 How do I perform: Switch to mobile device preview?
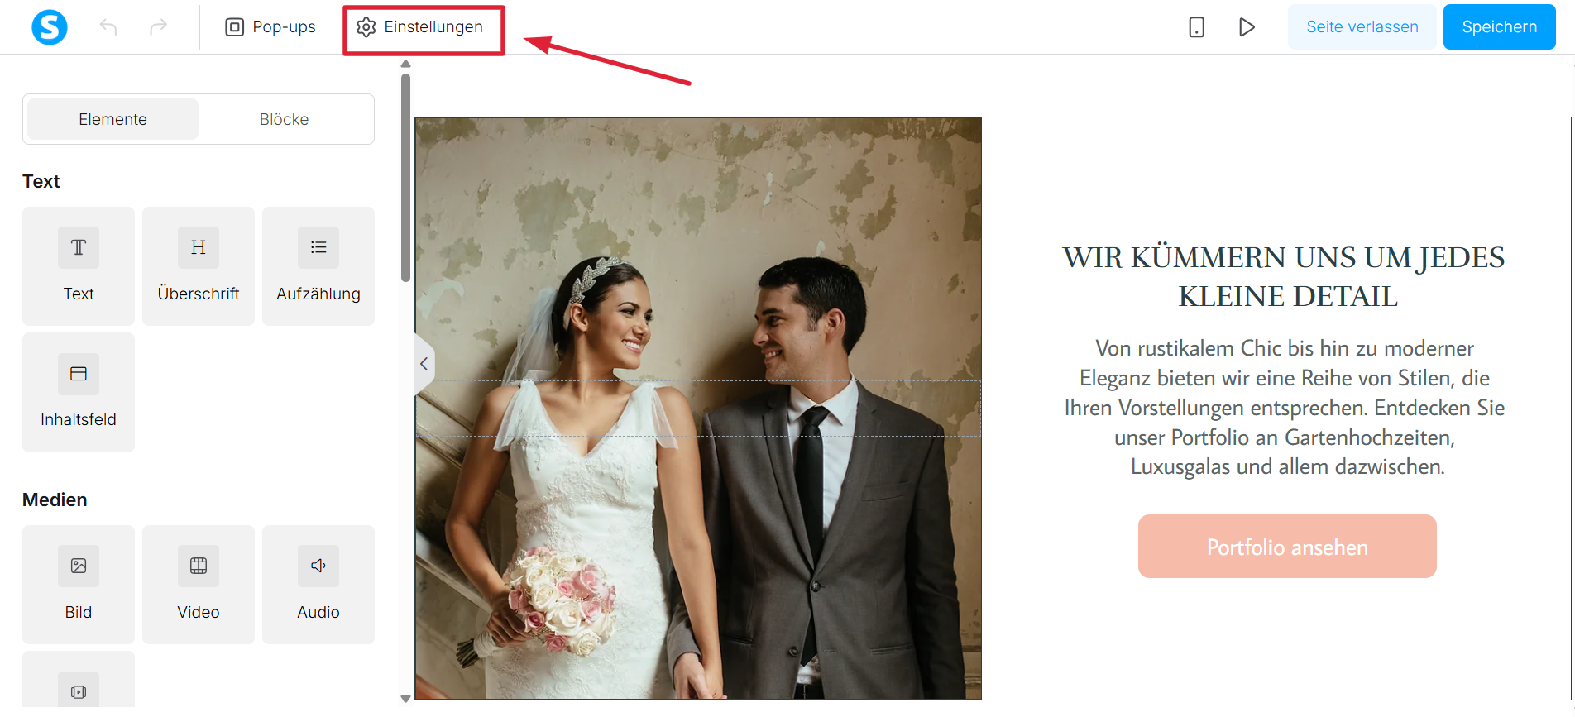click(x=1196, y=27)
